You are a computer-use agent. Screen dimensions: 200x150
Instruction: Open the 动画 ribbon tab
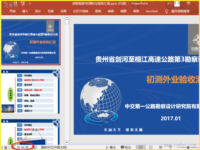(63, 11)
